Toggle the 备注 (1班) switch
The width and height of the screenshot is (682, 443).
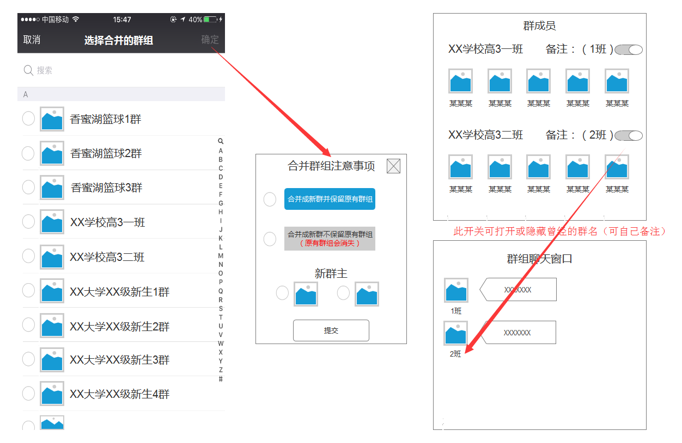[x=629, y=50]
